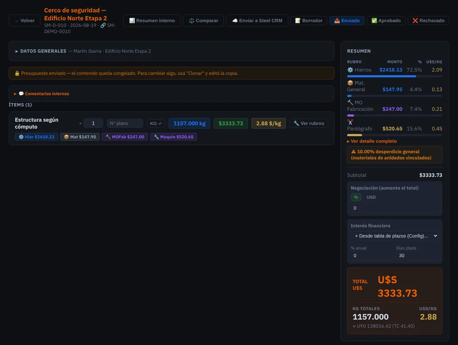Select USD negotiation mode
Viewport: 458px width, 345px height.
tap(371, 197)
